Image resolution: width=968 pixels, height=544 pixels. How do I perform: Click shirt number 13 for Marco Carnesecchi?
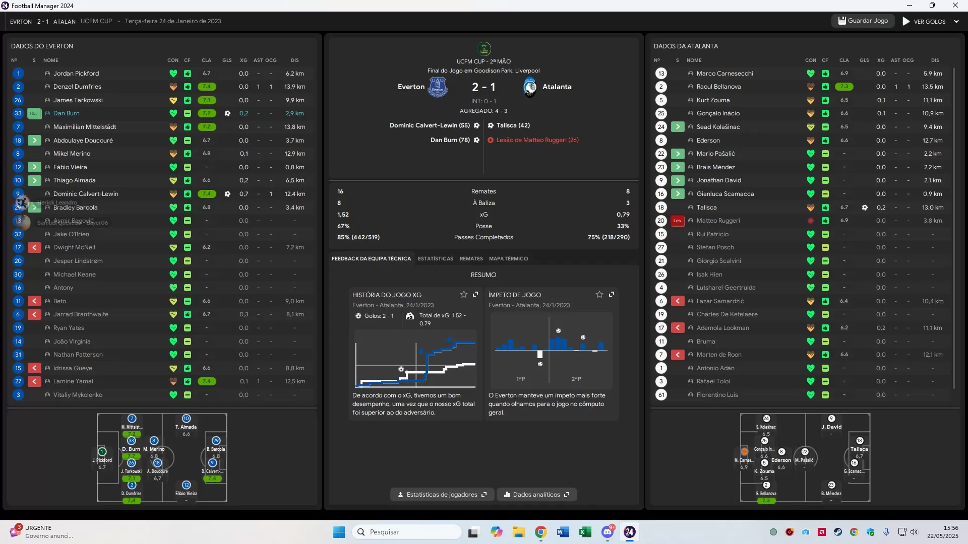661,74
